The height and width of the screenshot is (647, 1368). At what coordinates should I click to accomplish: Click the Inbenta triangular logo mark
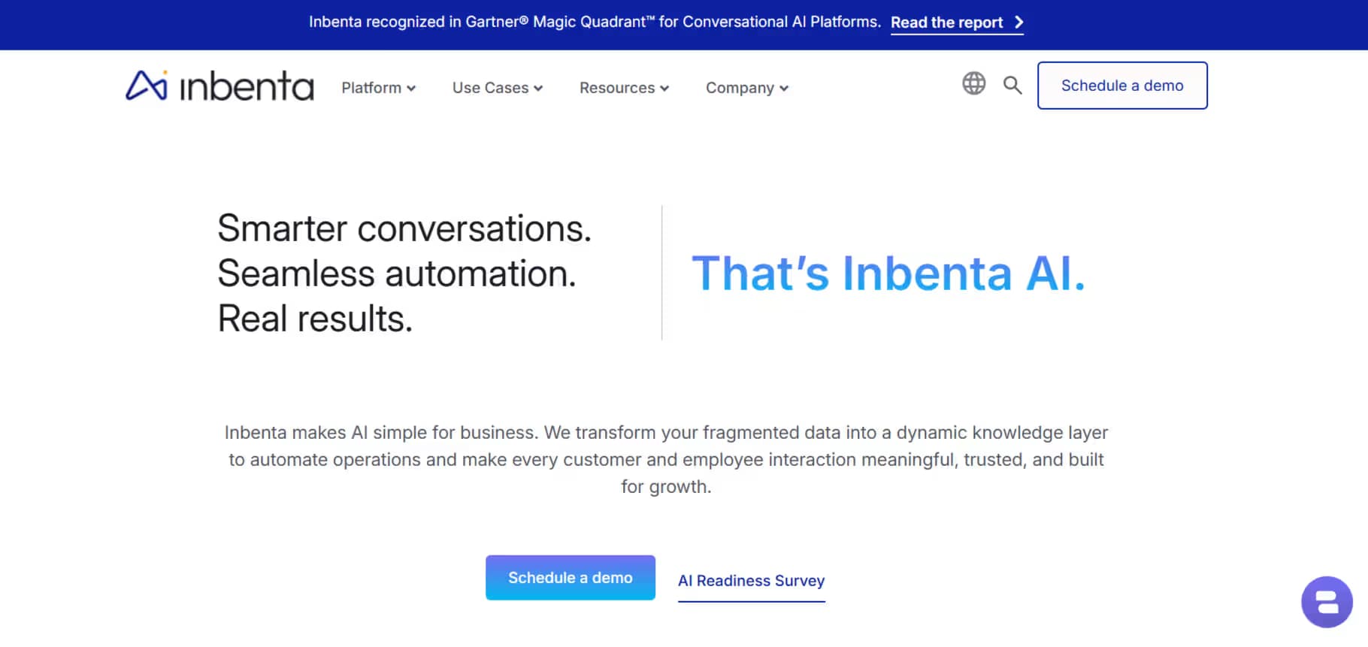tap(146, 86)
